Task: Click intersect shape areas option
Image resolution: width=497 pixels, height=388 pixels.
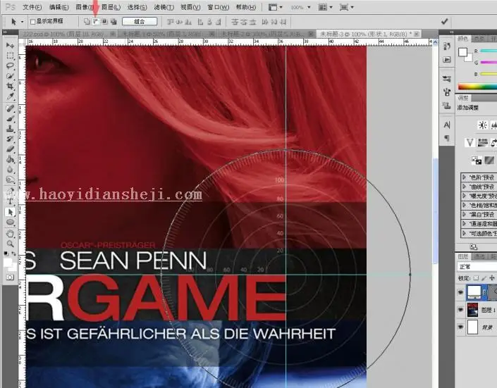Action: pos(104,22)
